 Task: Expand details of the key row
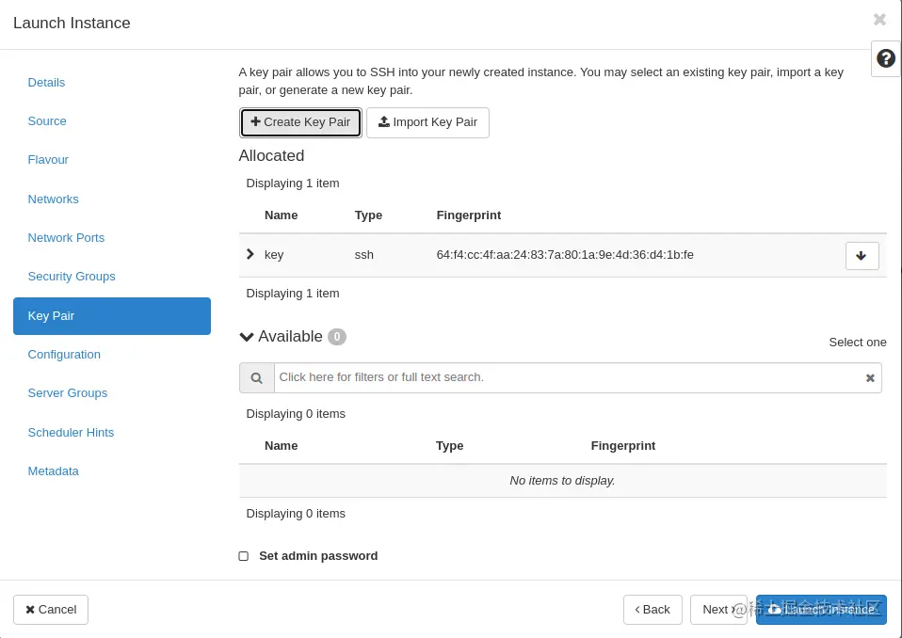(x=250, y=254)
